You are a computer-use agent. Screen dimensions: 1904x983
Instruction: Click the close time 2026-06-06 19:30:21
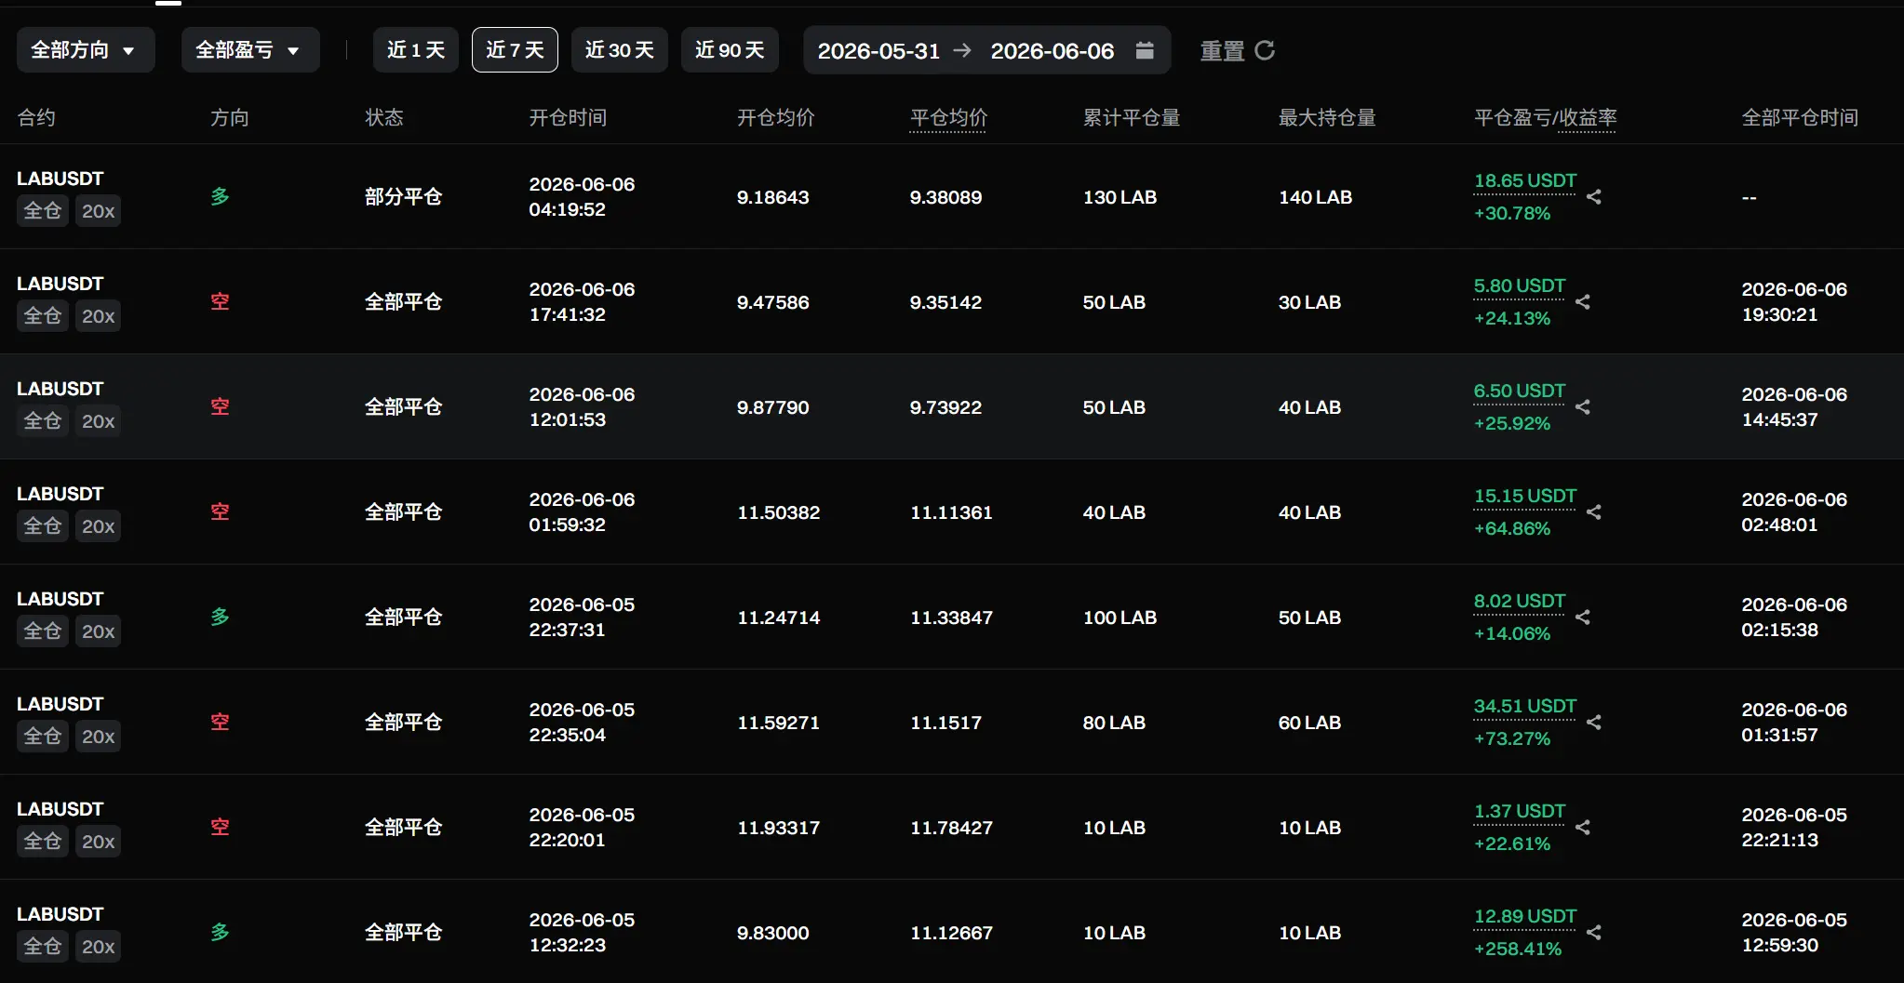click(1794, 302)
